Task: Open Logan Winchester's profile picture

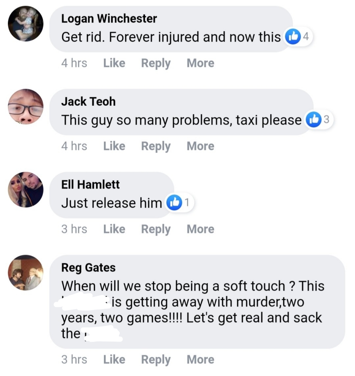Action: tap(26, 24)
